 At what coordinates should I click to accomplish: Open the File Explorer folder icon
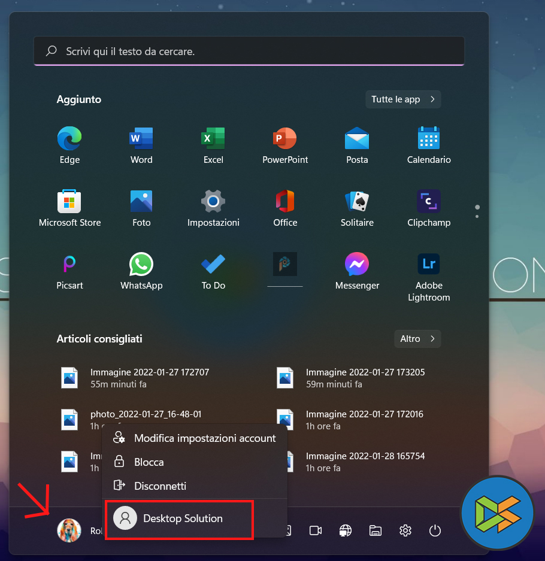375,530
